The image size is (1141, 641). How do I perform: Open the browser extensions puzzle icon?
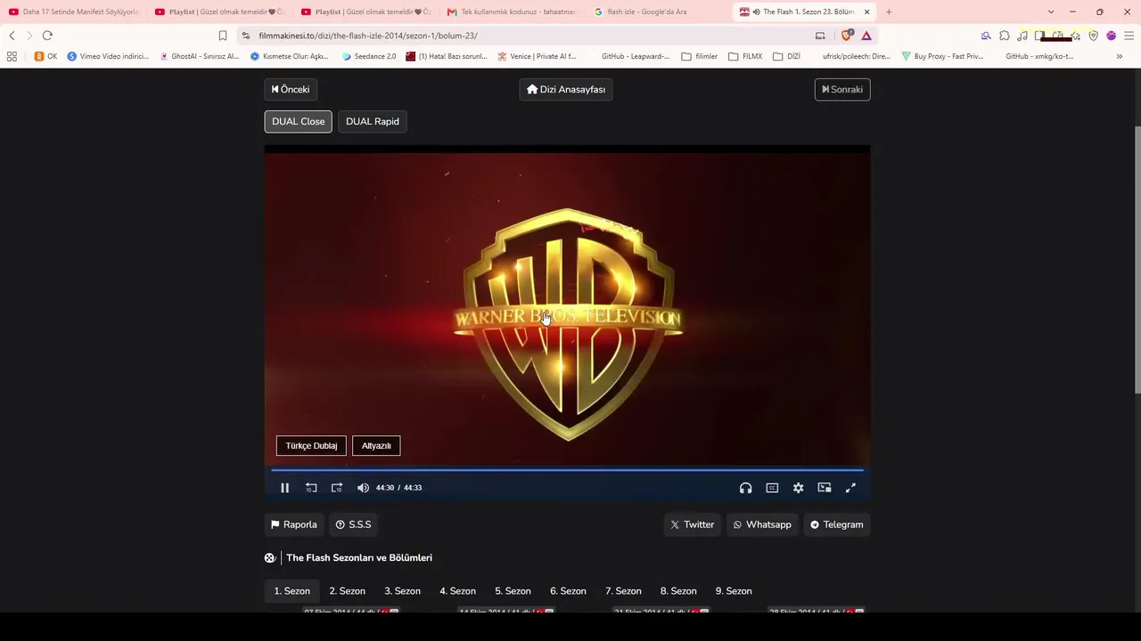tap(1005, 36)
